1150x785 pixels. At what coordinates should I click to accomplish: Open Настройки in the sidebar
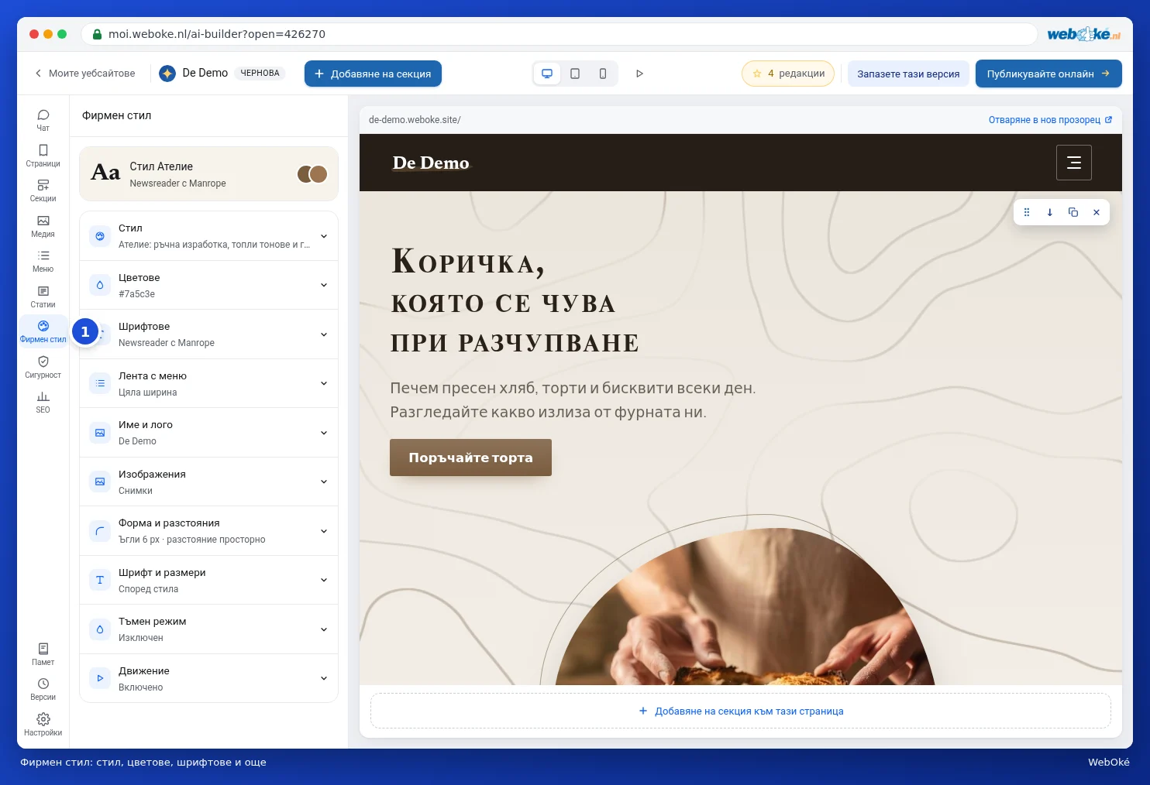click(x=43, y=725)
